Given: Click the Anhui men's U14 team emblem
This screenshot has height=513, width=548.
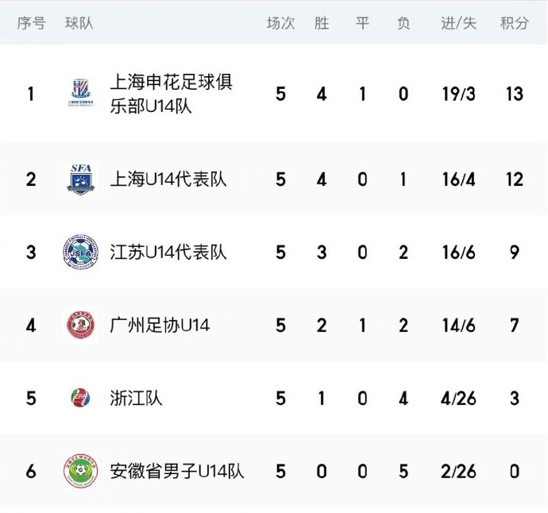Looking at the screenshot, I should [81, 471].
